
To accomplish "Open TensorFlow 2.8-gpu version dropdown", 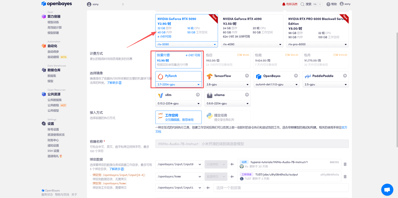I will [x=228, y=85].
